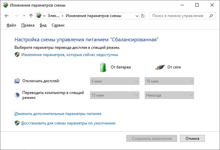Image resolution: width=220 pixels, height=150 pixels.
Task: Click the search magnifier icon
Action: [x=210, y=16]
